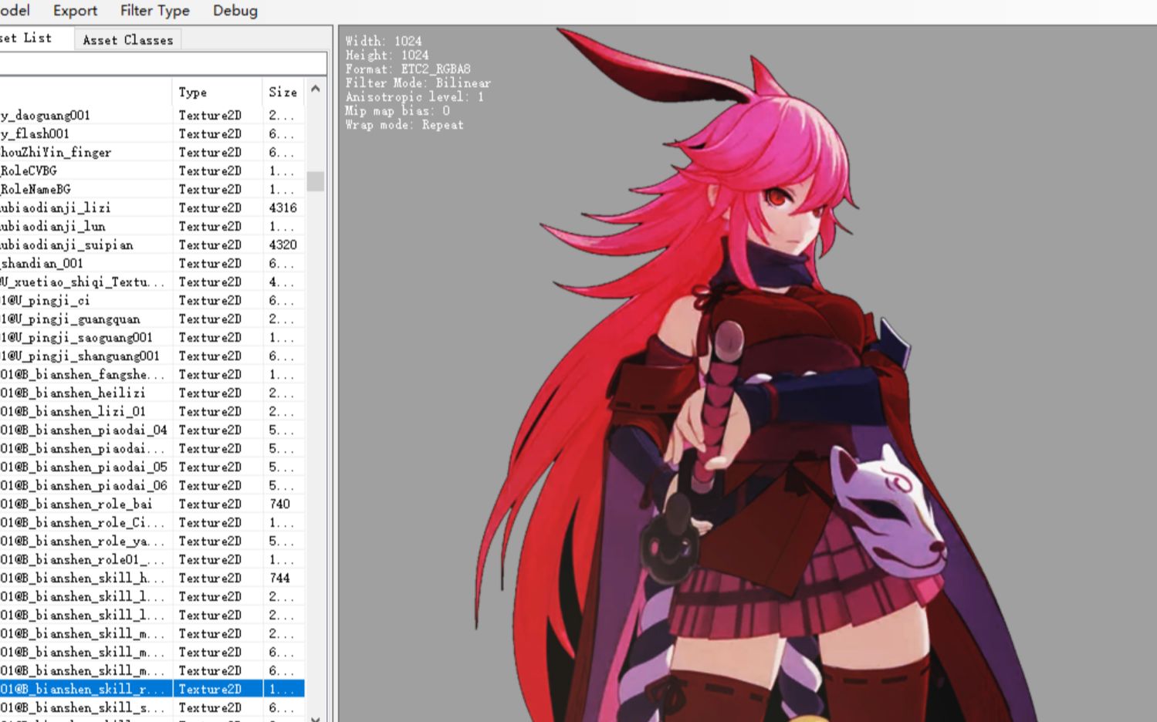Select the ubiaodianji_suipian asset row
1157x722 pixels.
[152, 245]
